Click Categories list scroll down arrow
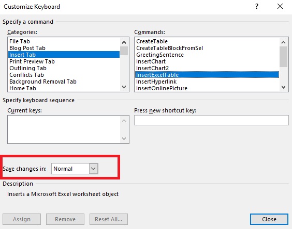 124,87
